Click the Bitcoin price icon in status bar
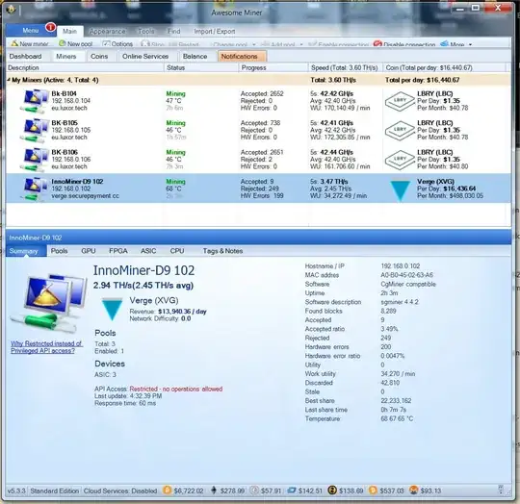The width and height of the screenshot is (520, 504). point(168,491)
